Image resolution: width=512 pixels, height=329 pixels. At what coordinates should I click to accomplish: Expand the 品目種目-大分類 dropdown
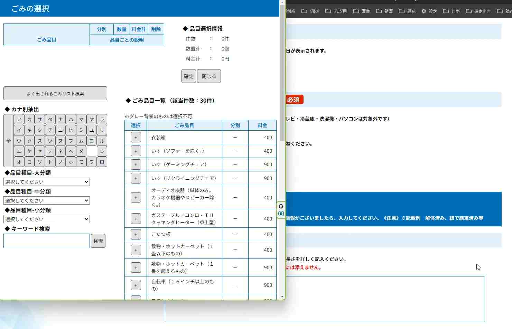(47, 182)
